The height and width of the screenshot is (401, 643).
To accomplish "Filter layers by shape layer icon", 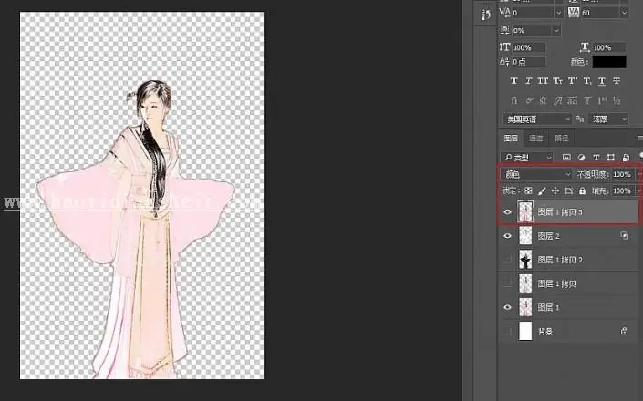I will click(610, 158).
